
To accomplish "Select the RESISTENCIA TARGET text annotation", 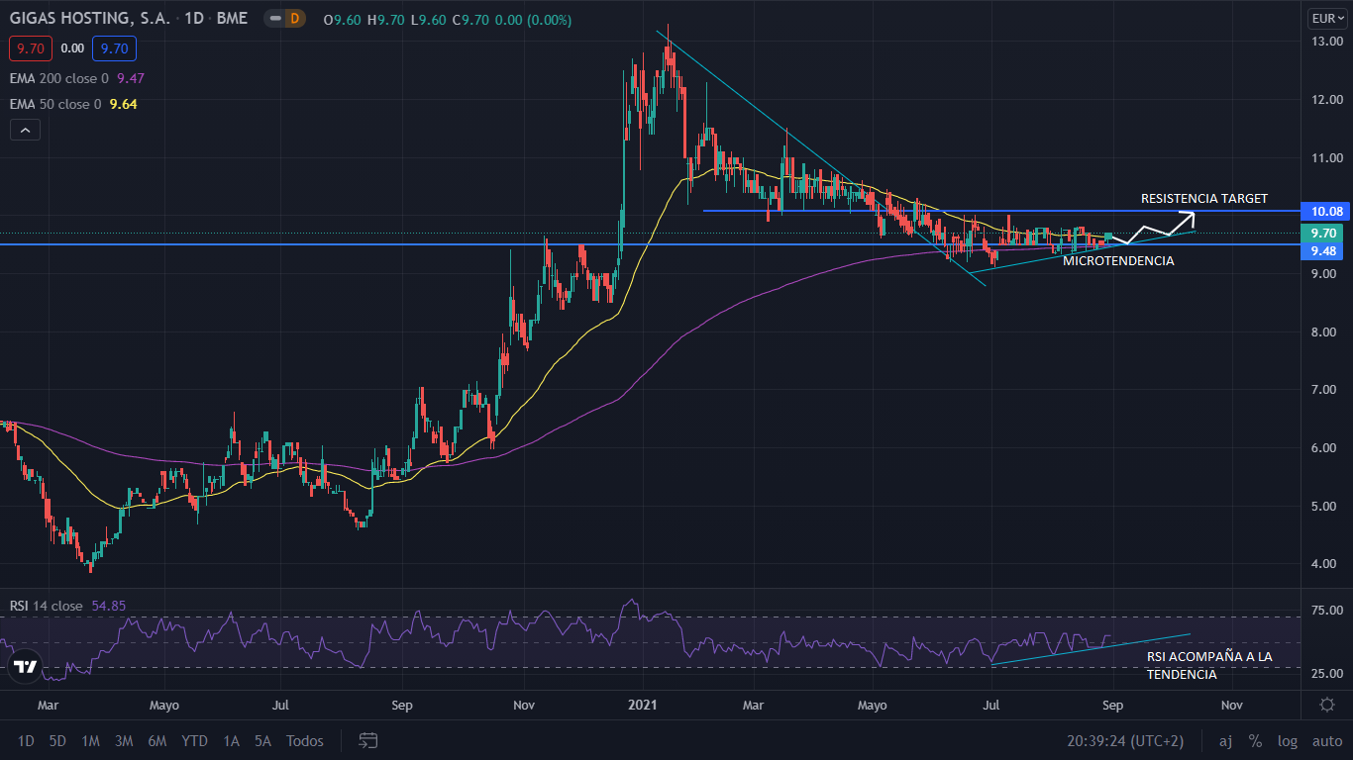I will pyautogui.click(x=1203, y=198).
